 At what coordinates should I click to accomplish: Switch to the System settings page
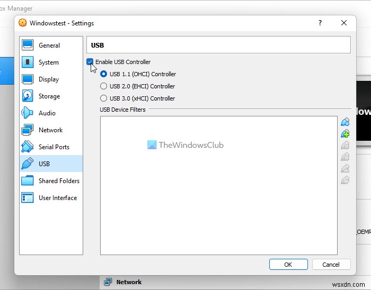[x=51, y=62]
